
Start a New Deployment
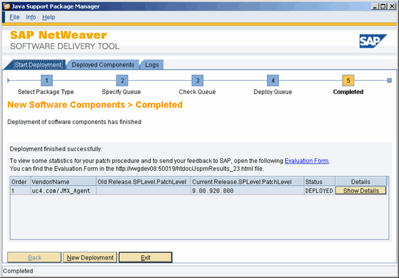[90, 257]
